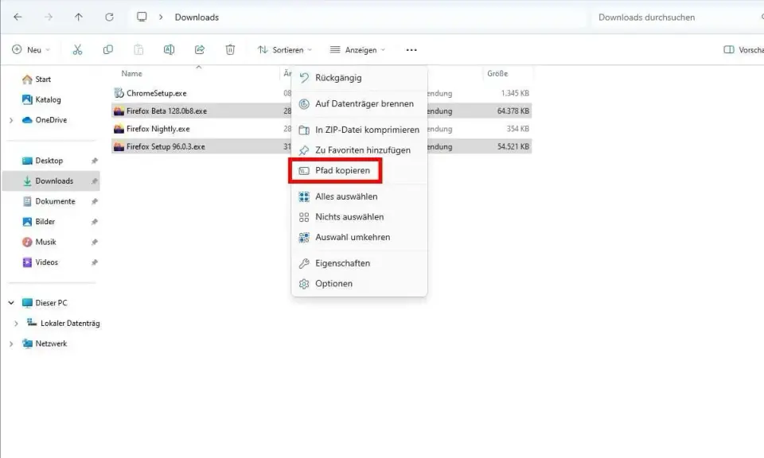Select Lokaler Datenträger in the sidebar
Viewport: 764px width, 458px height.
point(64,323)
